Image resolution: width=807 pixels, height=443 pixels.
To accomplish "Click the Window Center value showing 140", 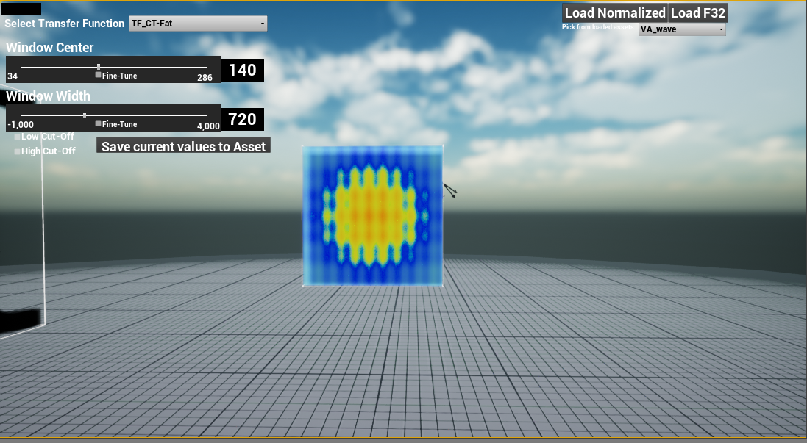I will 243,70.
